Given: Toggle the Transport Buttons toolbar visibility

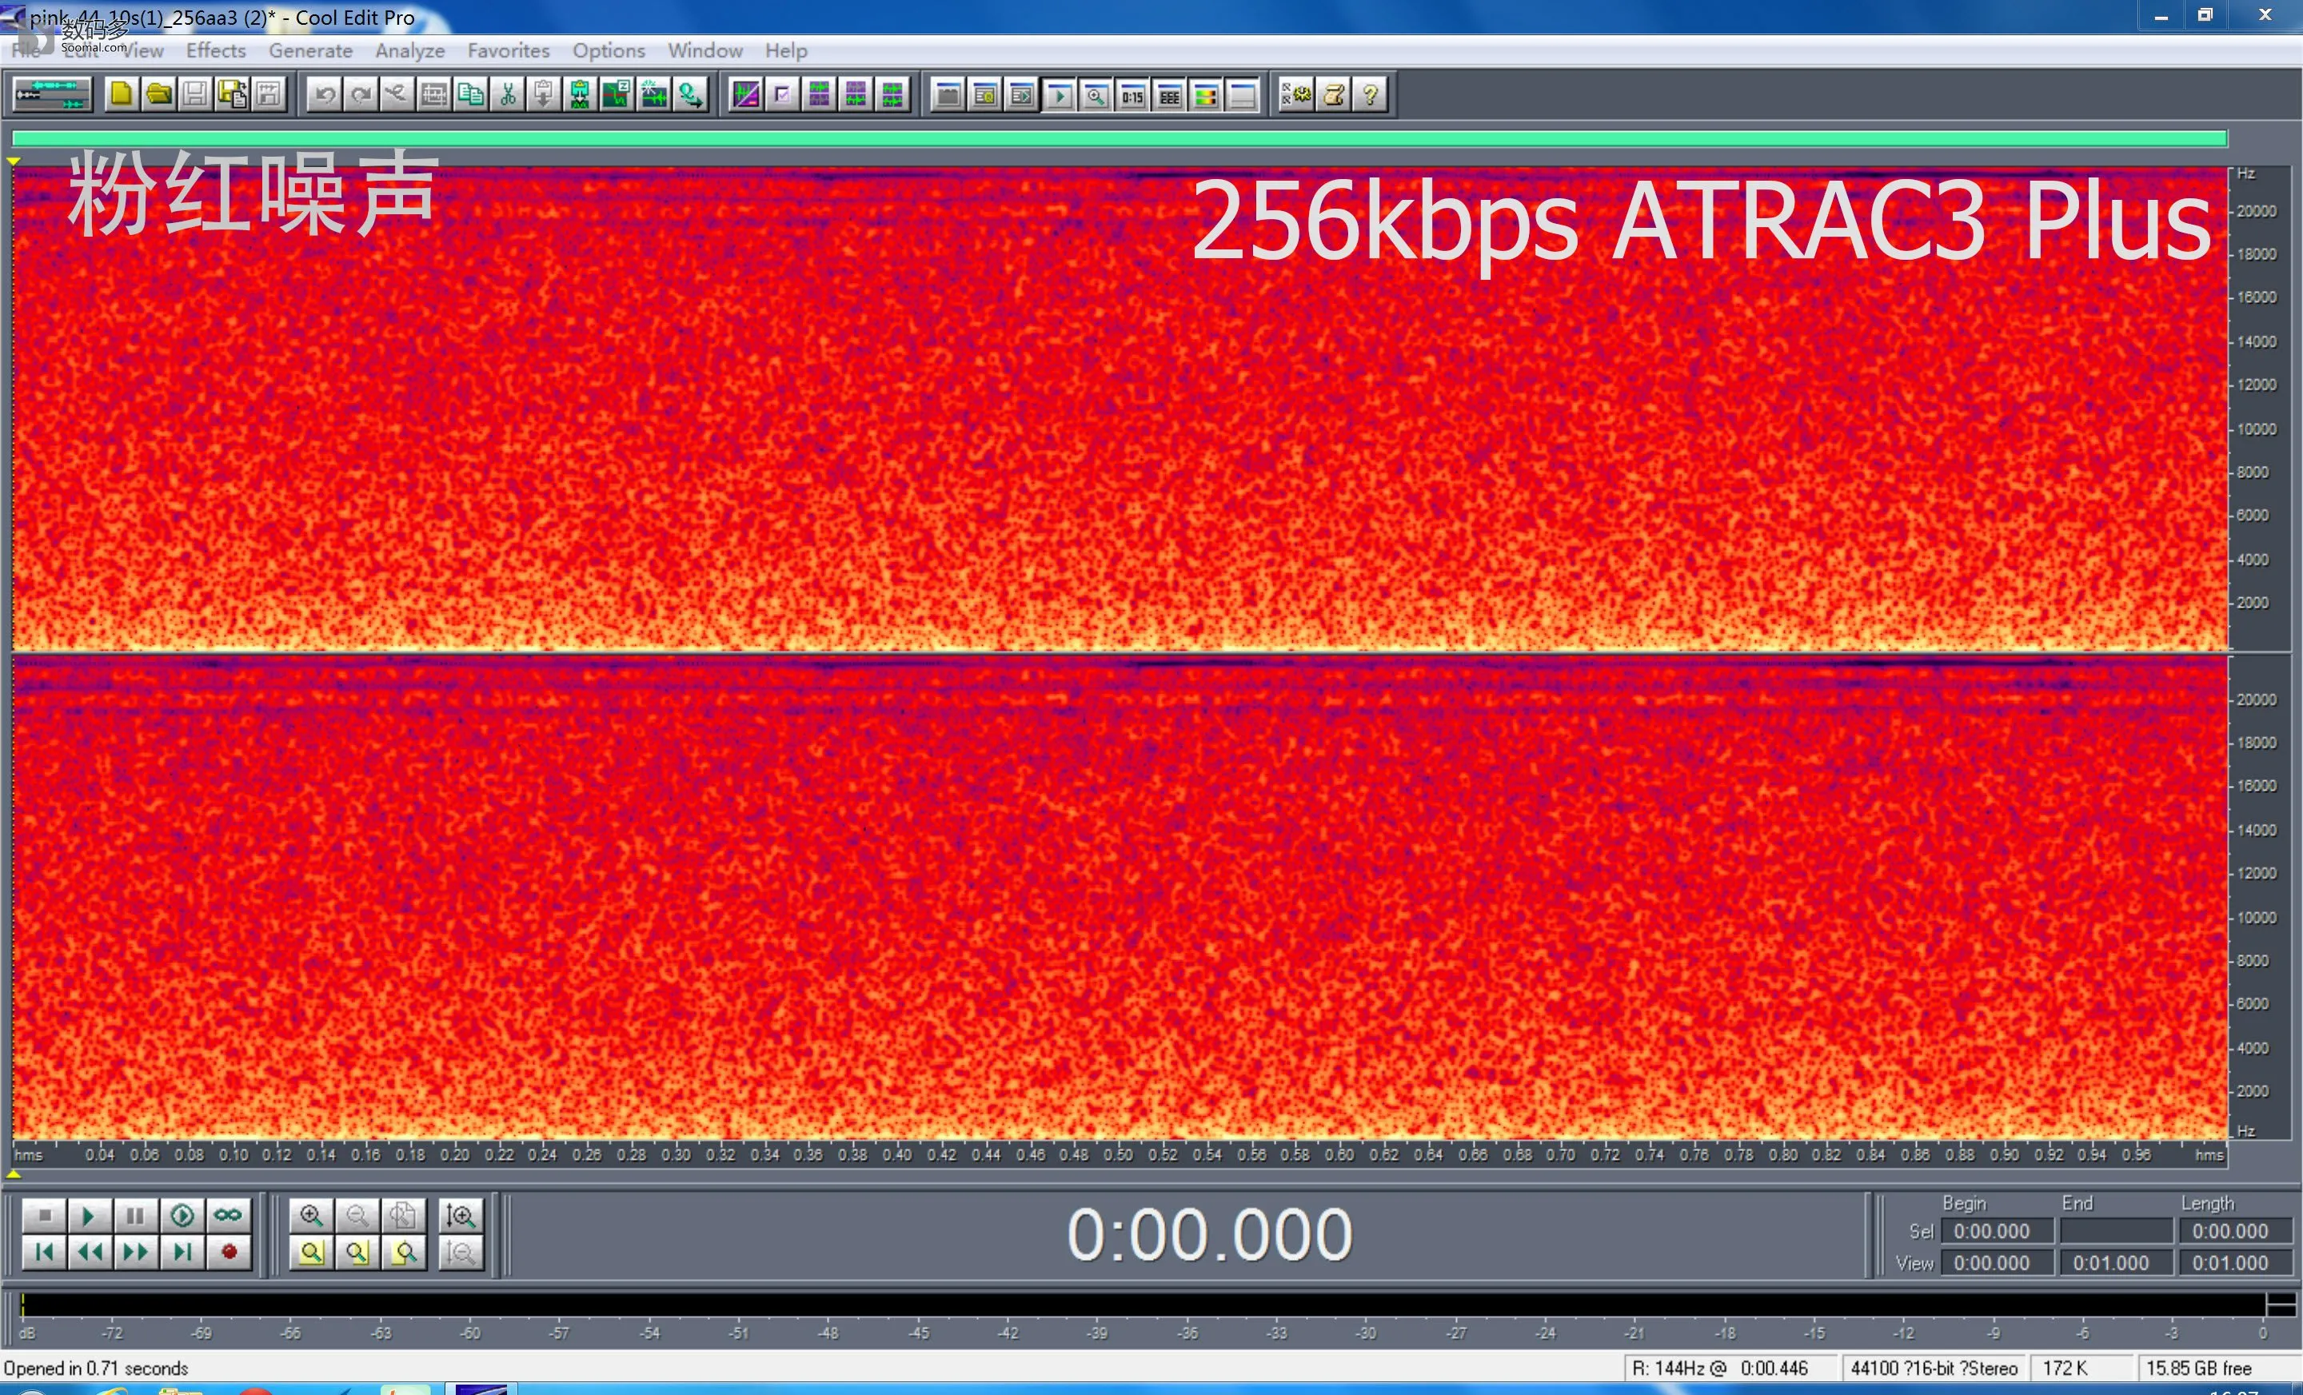Looking at the screenshot, I should click(x=1059, y=94).
